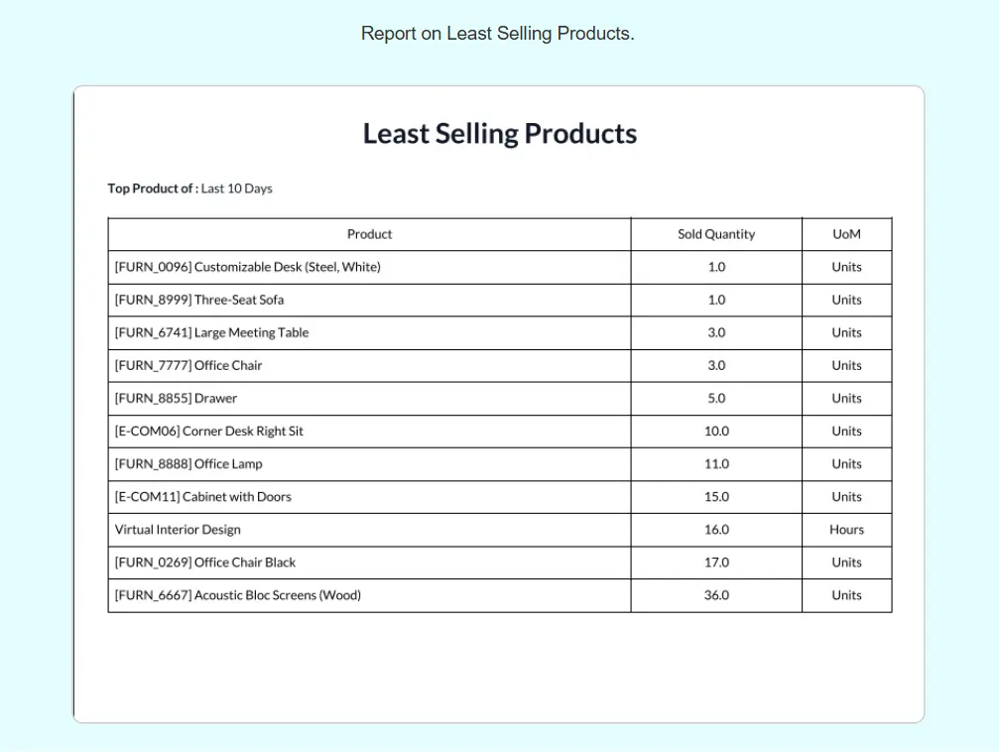Image resolution: width=999 pixels, height=752 pixels.
Task: Click the Office Chair Black product name
Action: click(205, 562)
